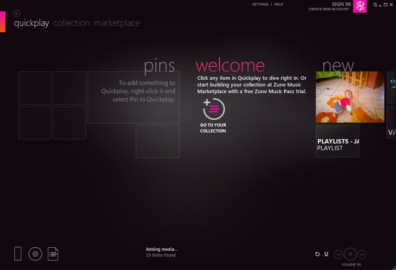The image size is (396, 270).
Task: Skip to the next track
Action: click(x=362, y=254)
